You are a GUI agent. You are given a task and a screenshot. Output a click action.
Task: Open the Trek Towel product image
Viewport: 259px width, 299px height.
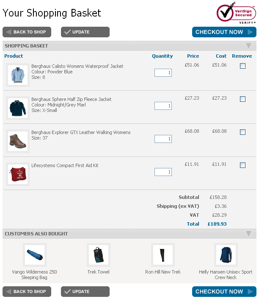click(x=98, y=255)
